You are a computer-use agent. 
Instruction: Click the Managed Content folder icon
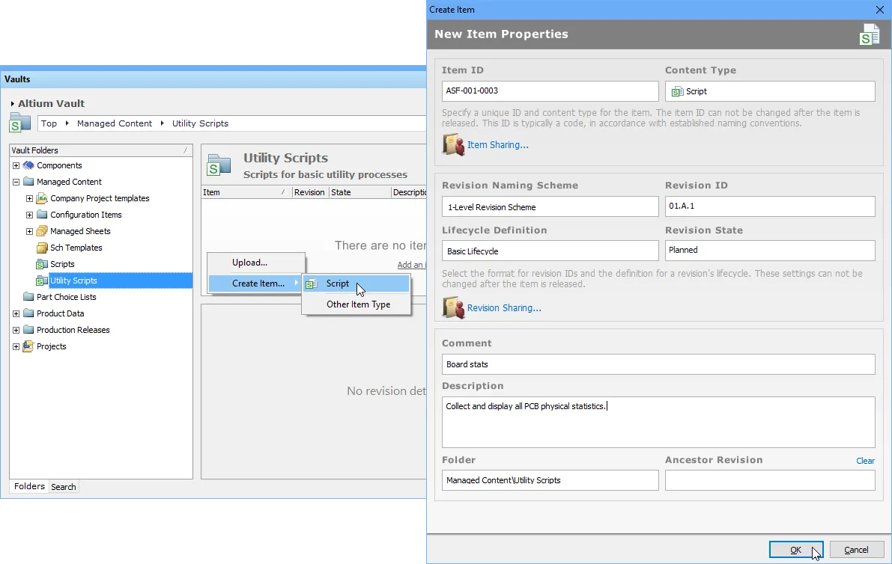pyautogui.click(x=28, y=182)
